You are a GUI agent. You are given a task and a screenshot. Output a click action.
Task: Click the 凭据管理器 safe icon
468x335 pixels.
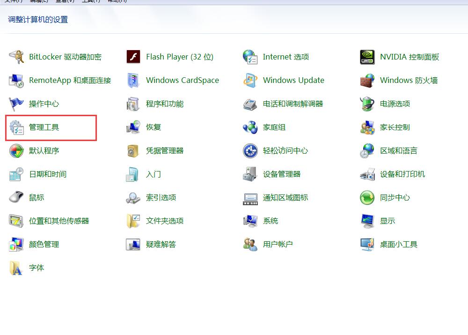click(133, 150)
